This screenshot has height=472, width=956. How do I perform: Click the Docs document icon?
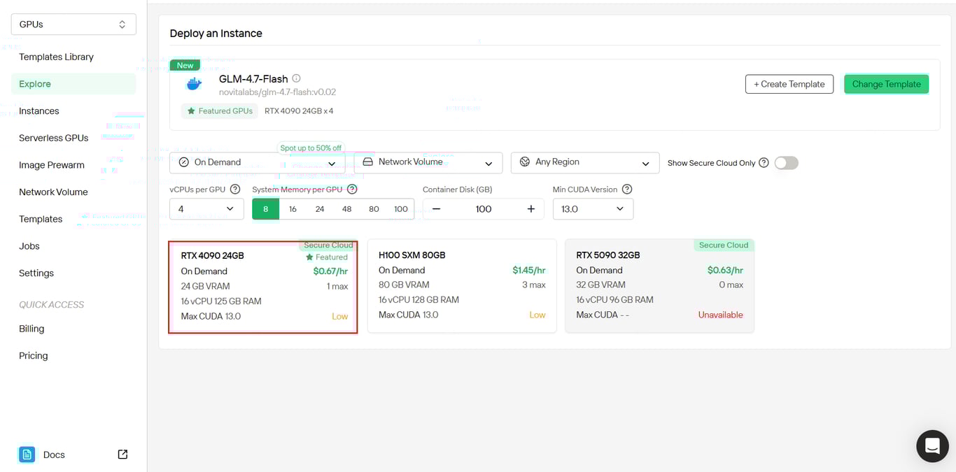[27, 455]
